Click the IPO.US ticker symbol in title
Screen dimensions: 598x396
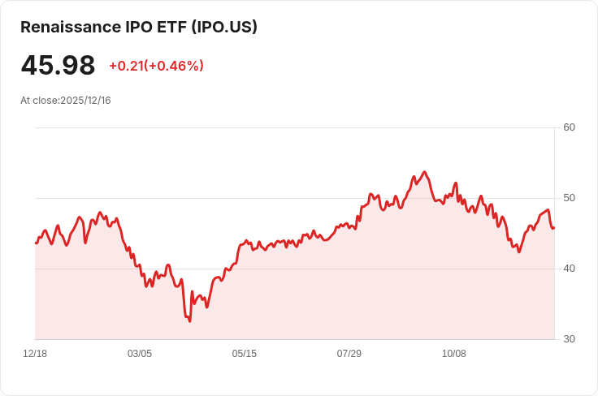pyautogui.click(x=224, y=27)
